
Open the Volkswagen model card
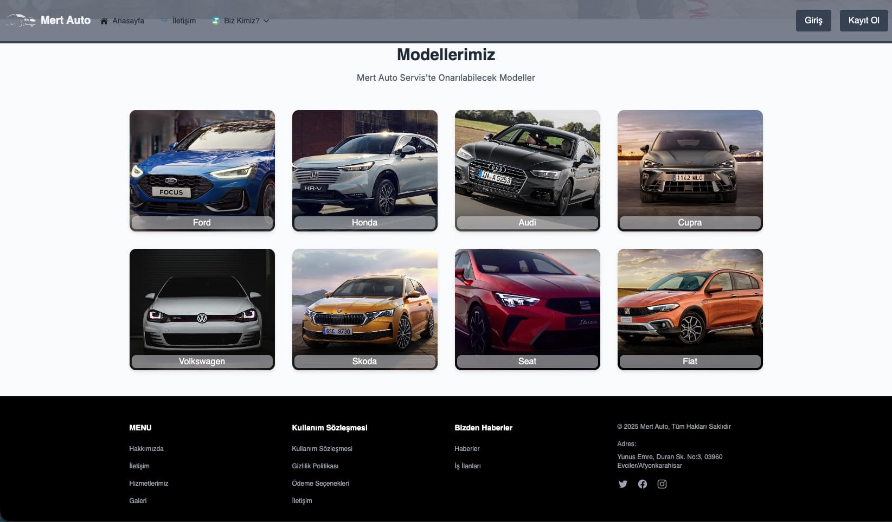(x=202, y=309)
